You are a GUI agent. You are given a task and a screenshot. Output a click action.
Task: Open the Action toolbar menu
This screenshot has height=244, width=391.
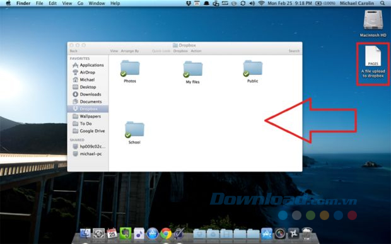click(x=196, y=51)
